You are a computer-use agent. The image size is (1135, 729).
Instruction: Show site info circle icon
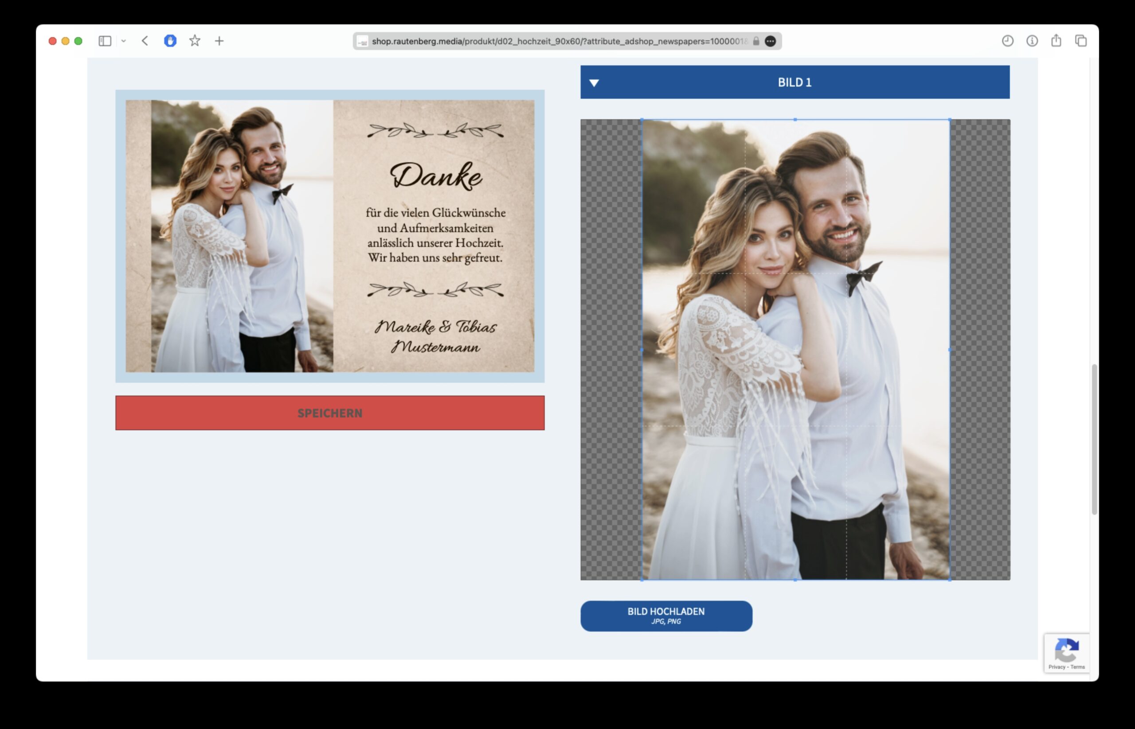[1032, 41]
